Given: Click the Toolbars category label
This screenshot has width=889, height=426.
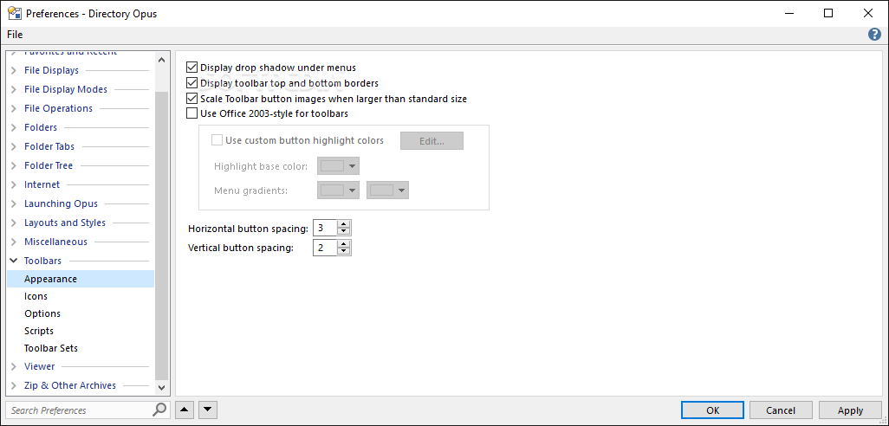Looking at the screenshot, I should (43, 261).
